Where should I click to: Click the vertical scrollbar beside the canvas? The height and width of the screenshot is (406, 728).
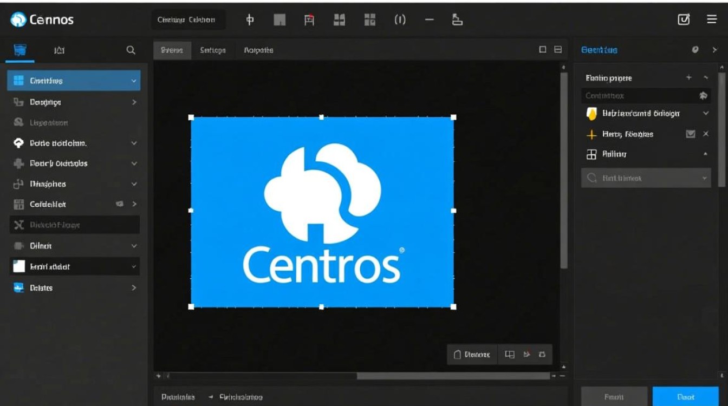point(564,171)
